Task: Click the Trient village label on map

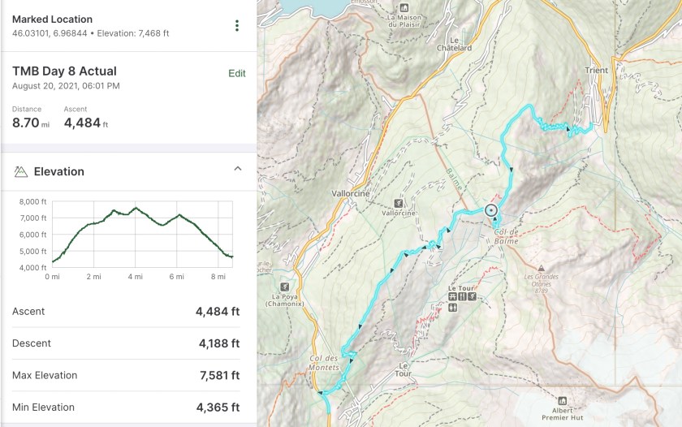Action: pyautogui.click(x=596, y=71)
